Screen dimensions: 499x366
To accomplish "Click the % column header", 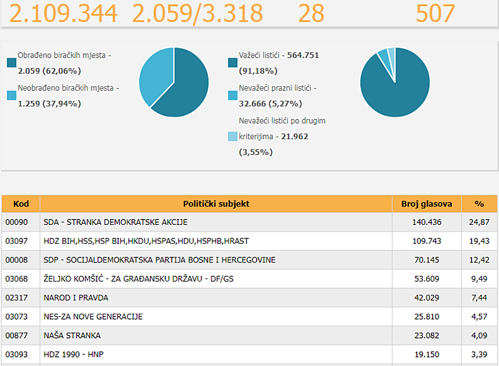I will pos(480,204).
